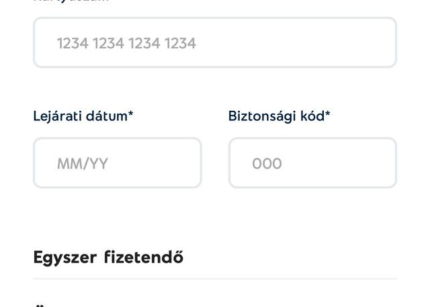The image size is (430, 307).
Task: Click the empty right side of the card number field
Action: point(322,42)
